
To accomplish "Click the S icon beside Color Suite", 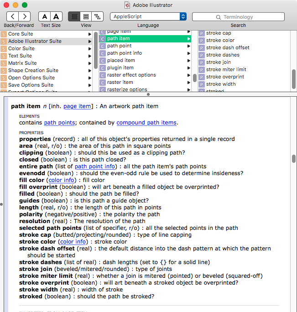I will (x=4, y=49).
